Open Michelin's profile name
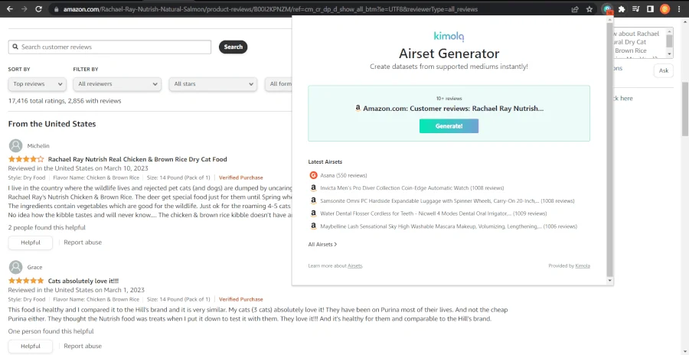Image resolution: width=689 pixels, height=355 pixels. (x=38, y=146)
